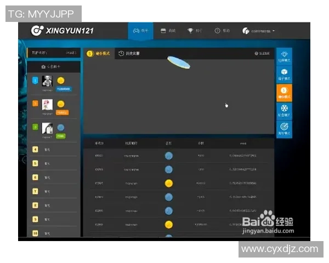The image size is (329, 263).
Task: Select the diamond mode in right sidebar
Action: click(x=284, y=56)
